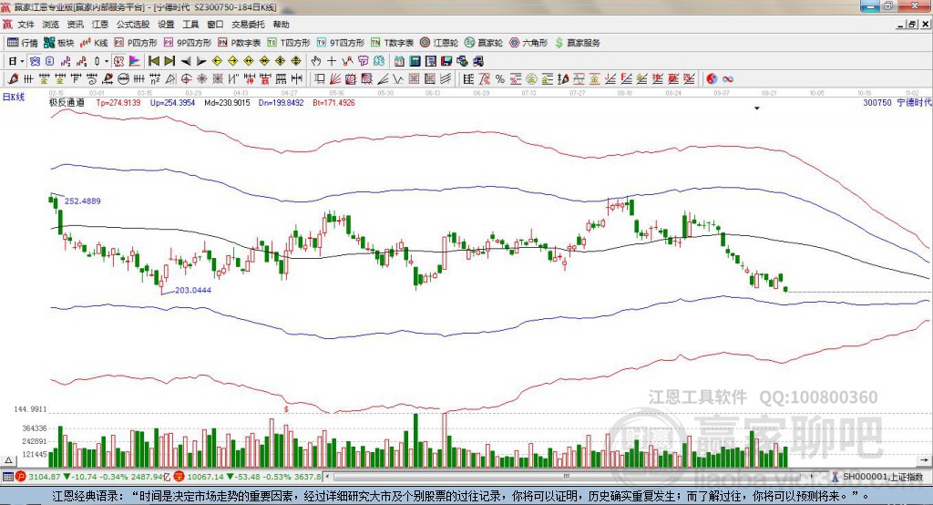Viewport: 933px width, 505px height.
Task: Click the yin-yang taiji icon
Action: (x=712, y=78)
